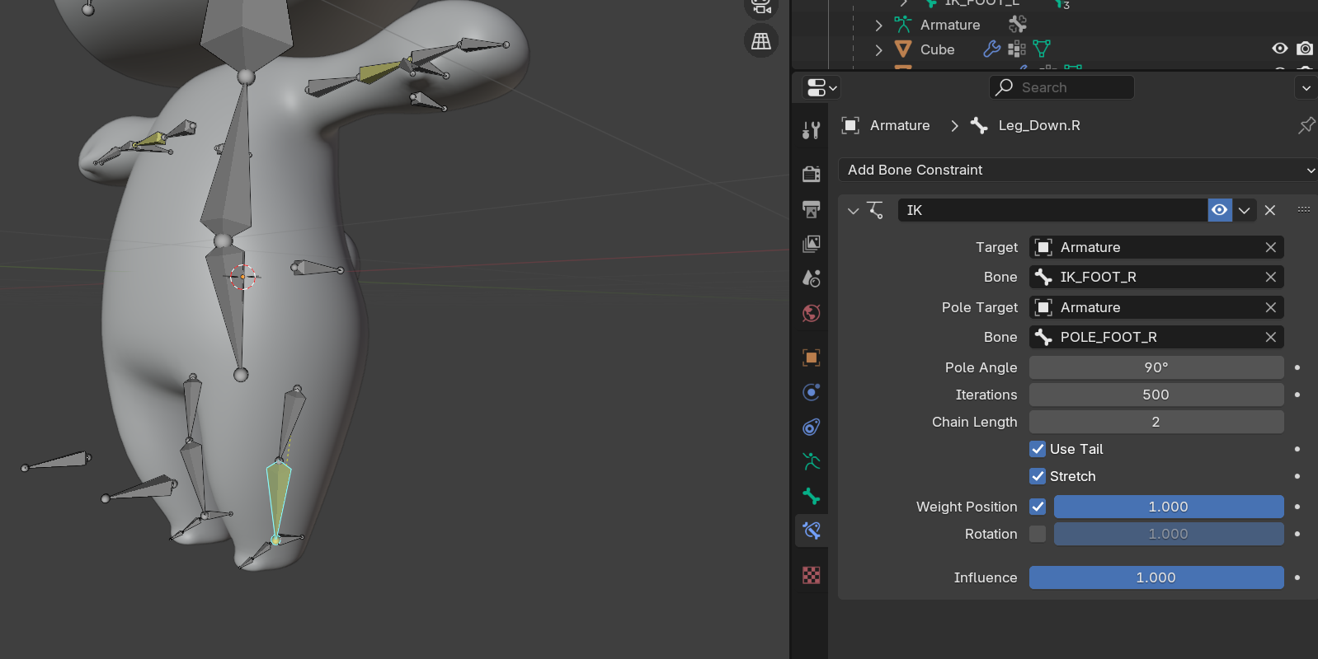Disable the Stretch checkbox
Viewport: 1318px width, 659px height.
point(1038,476)
